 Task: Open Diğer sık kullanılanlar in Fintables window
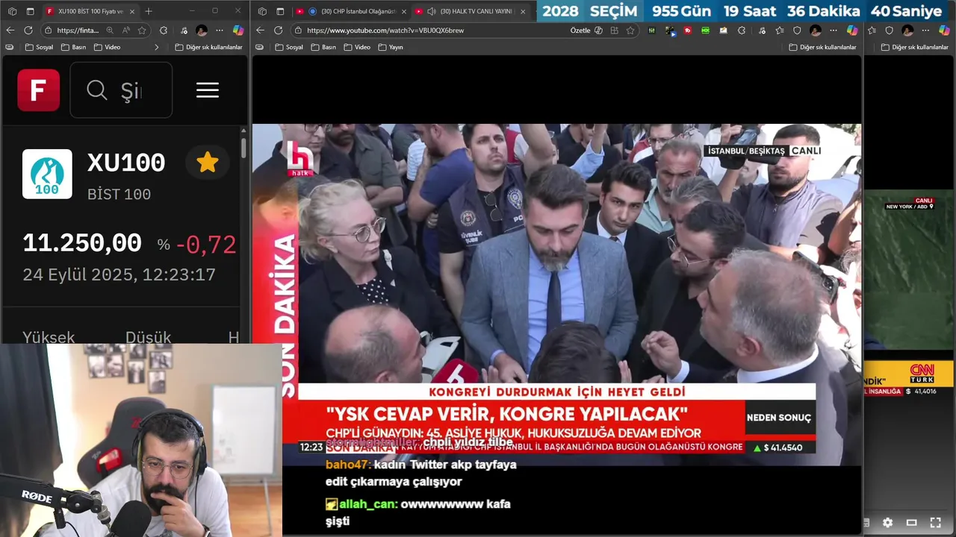click(x=208, y=47)
